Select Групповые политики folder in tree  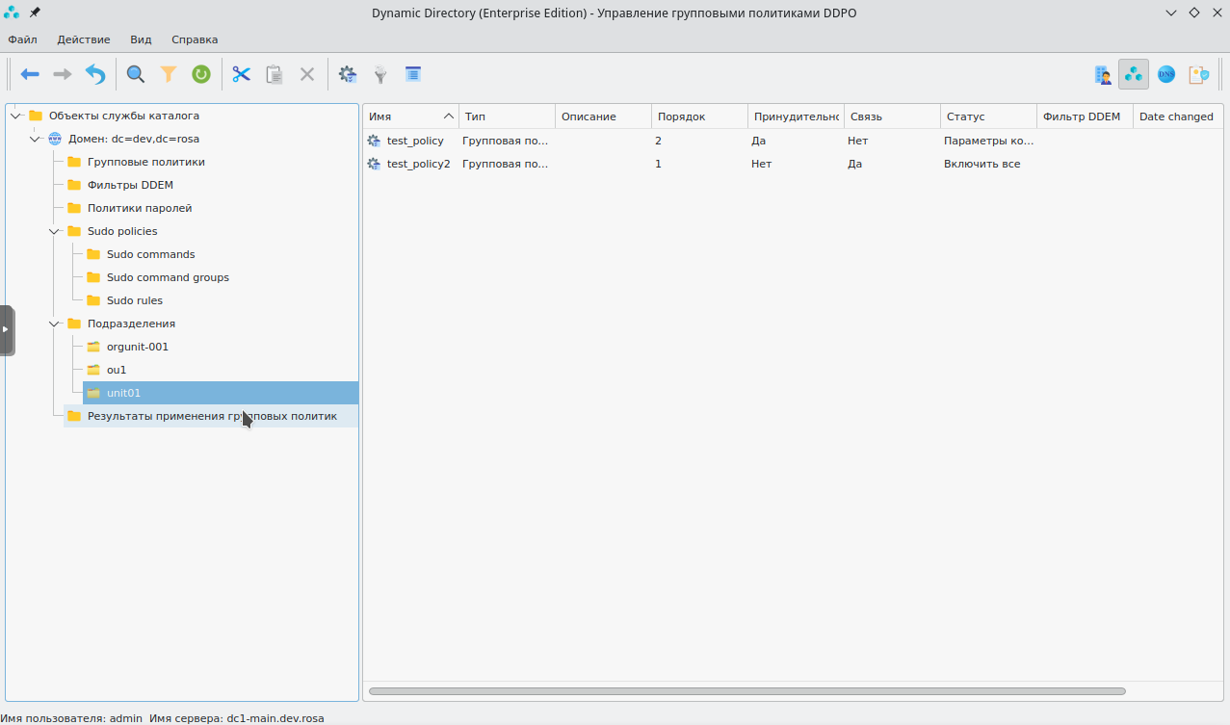click(x=145, y=162)
